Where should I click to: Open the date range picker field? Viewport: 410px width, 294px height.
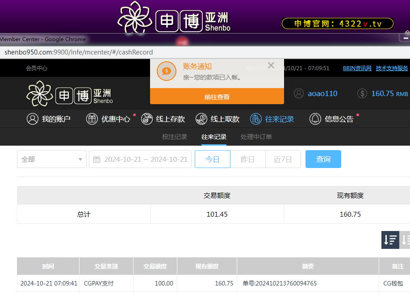[140, 159]
